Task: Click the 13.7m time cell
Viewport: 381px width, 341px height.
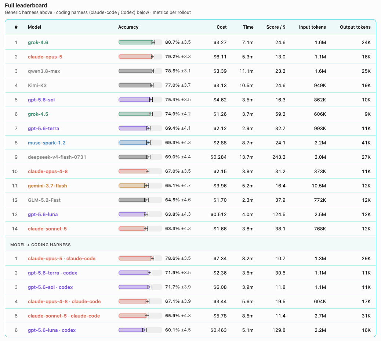Action: 246,157
